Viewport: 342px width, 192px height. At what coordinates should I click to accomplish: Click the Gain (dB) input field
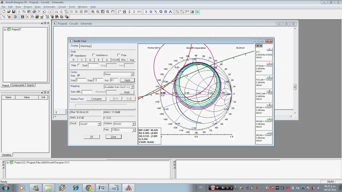[x=87, y=92]
